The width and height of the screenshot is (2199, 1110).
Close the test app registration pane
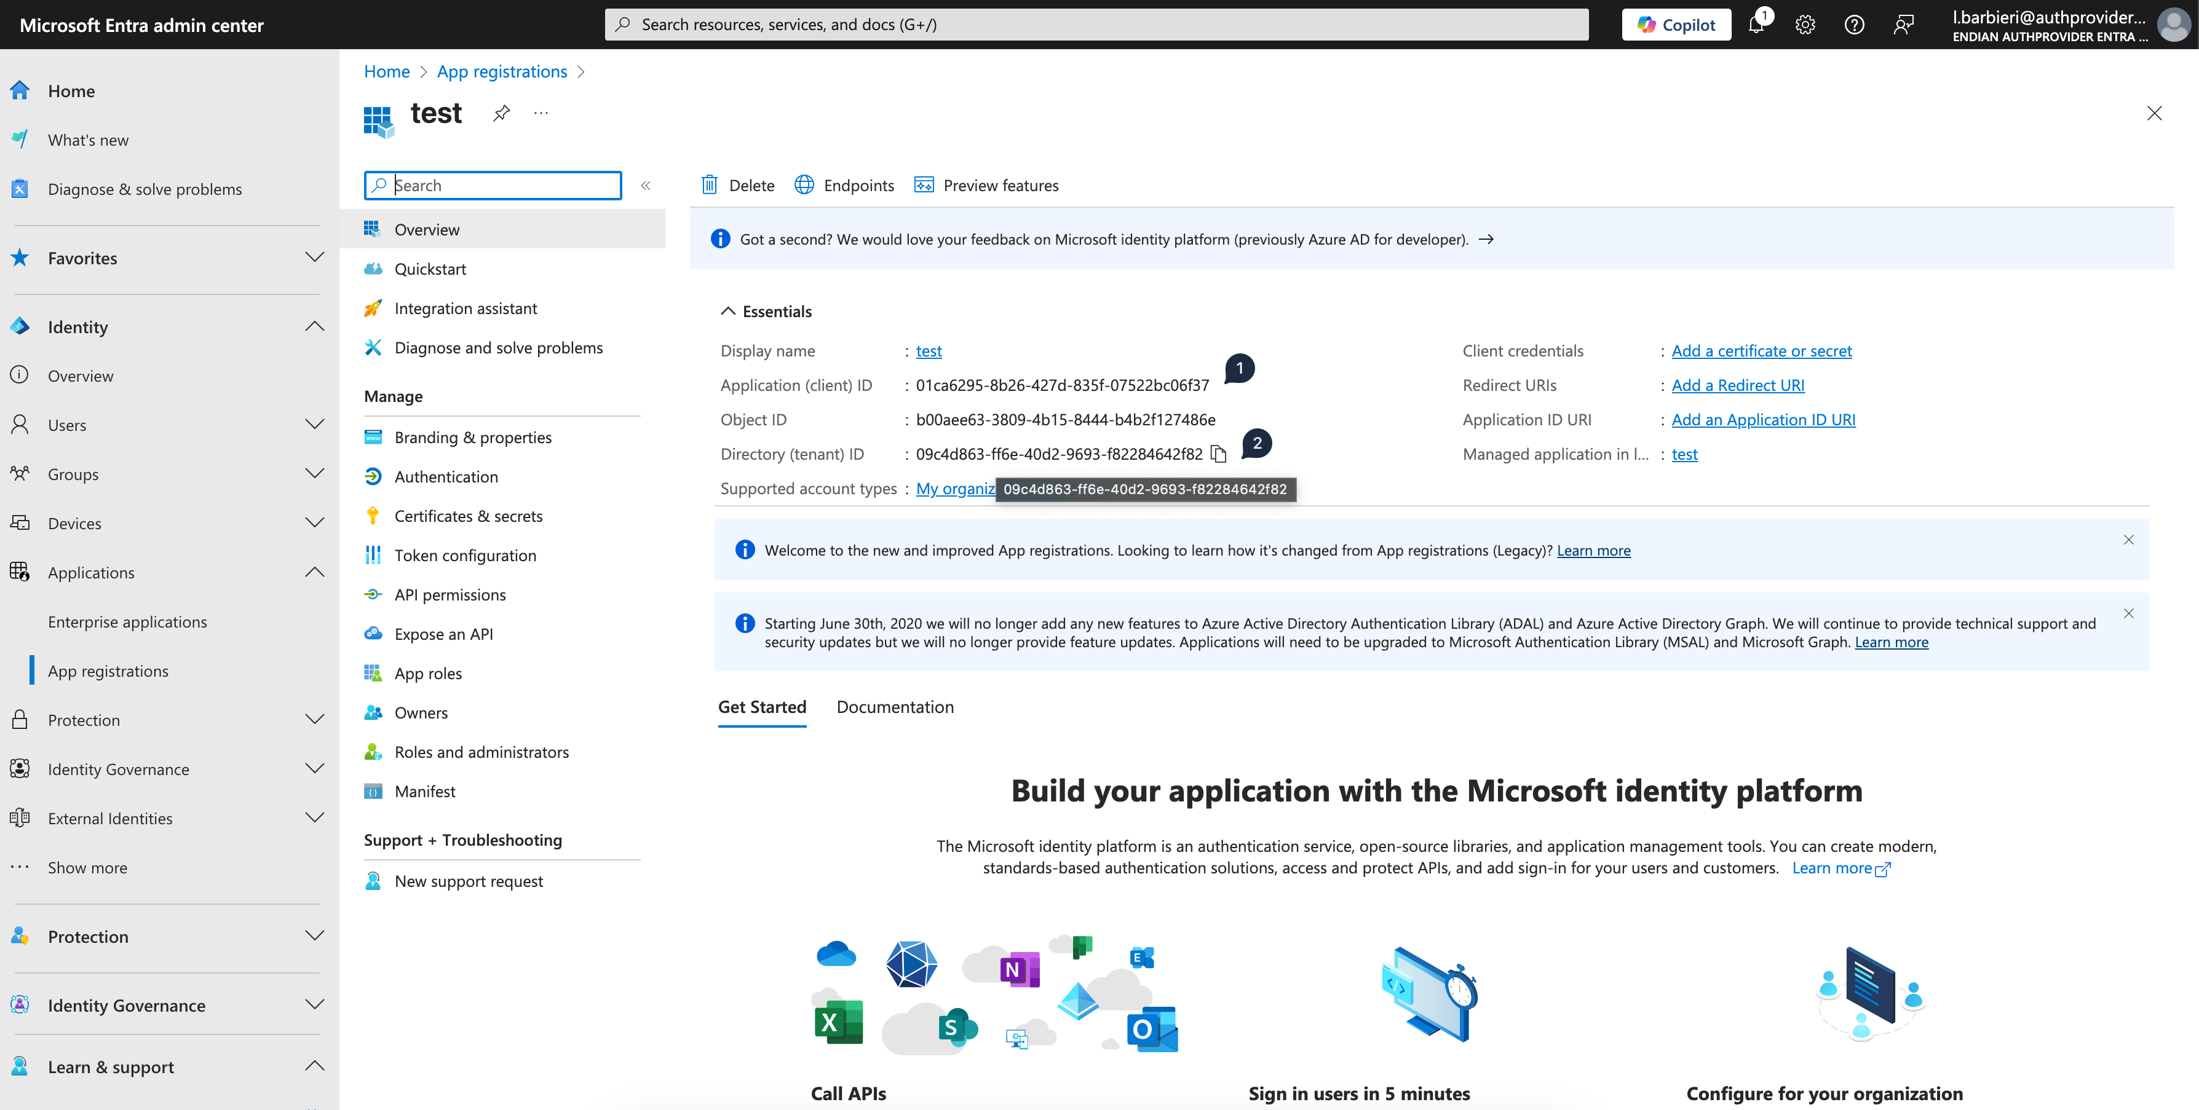pyautogui.click(x=2153, y=114)
